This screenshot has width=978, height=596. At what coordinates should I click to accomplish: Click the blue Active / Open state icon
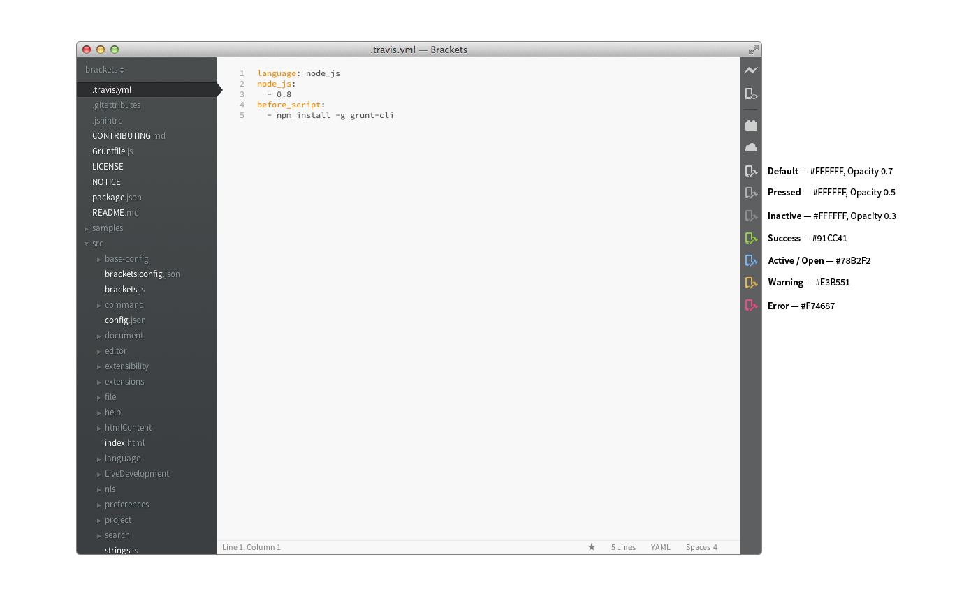[751, 260]
